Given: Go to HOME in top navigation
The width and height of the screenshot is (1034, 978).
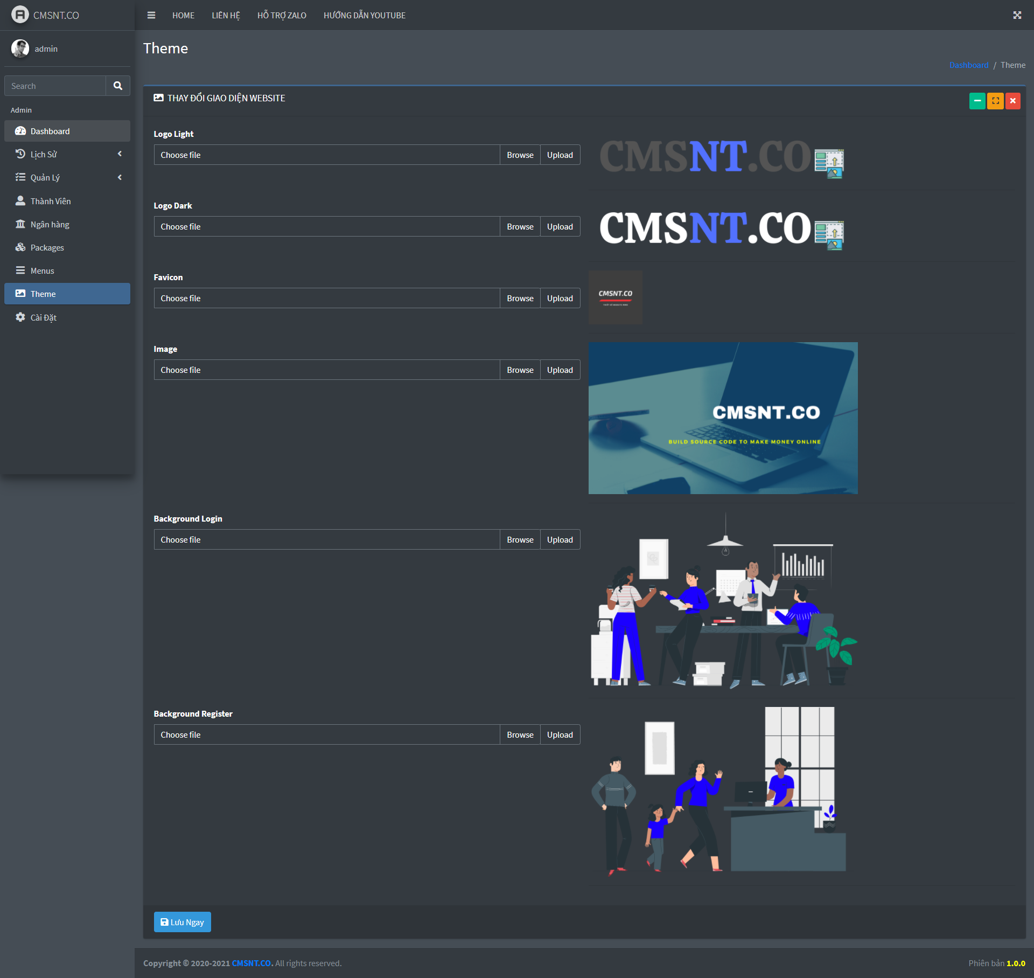Looking at the screenshot, I should pos(183,15).
